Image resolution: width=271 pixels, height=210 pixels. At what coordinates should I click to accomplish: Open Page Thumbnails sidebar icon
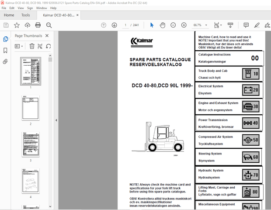[x=6, y=39]
